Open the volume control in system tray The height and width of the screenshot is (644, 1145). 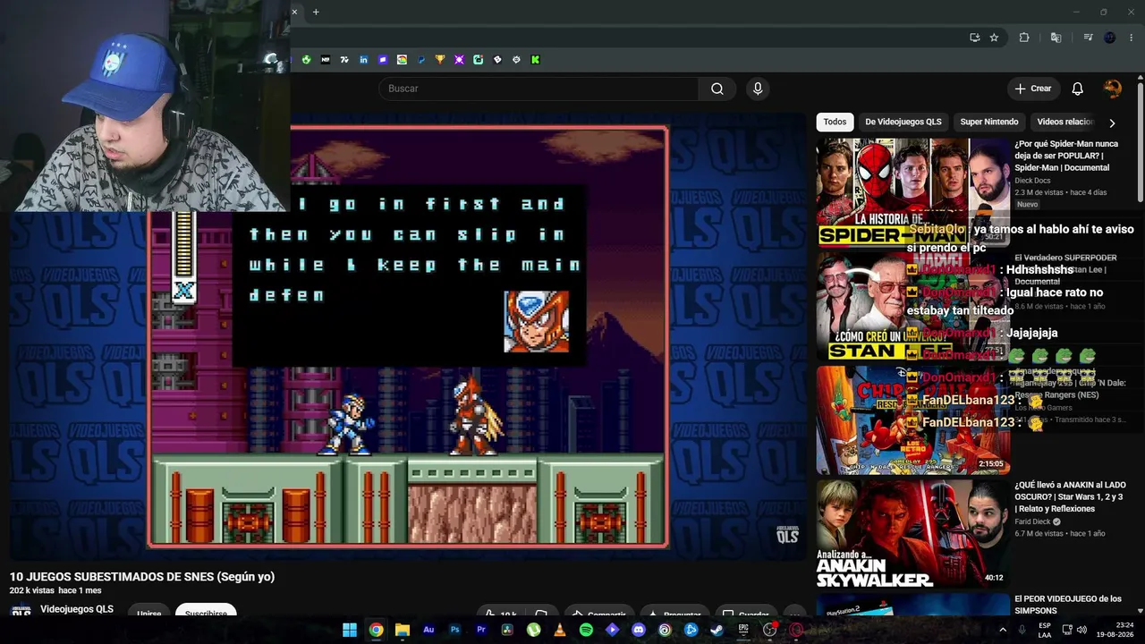click(x=1081, y=630)
